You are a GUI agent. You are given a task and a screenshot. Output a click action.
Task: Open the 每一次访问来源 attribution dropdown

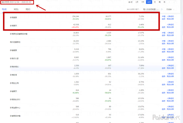[151, 9]
